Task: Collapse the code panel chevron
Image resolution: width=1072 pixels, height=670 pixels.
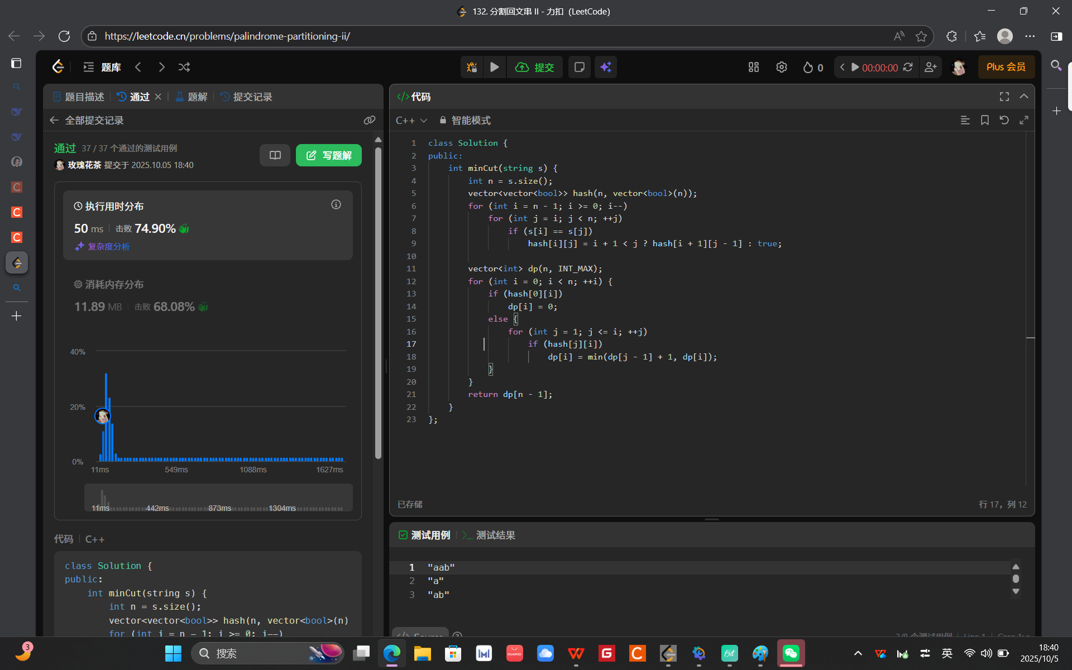Action: (1023, 97)
